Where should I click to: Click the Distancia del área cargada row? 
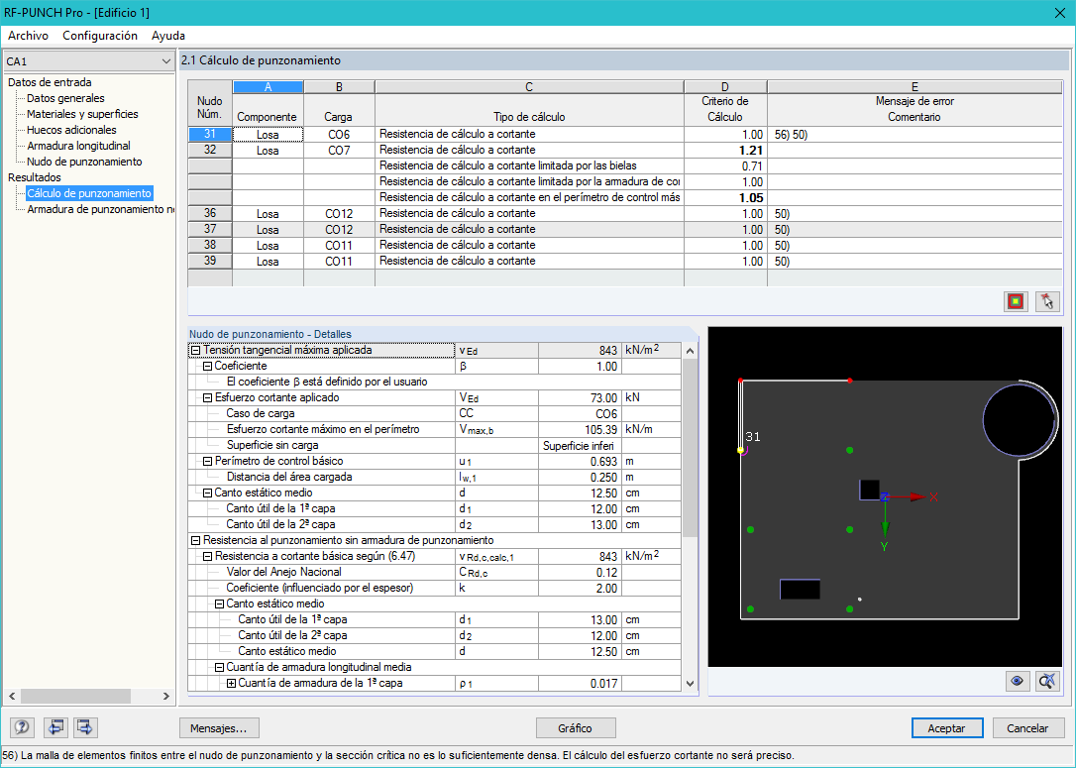click(x=434, y=477)
